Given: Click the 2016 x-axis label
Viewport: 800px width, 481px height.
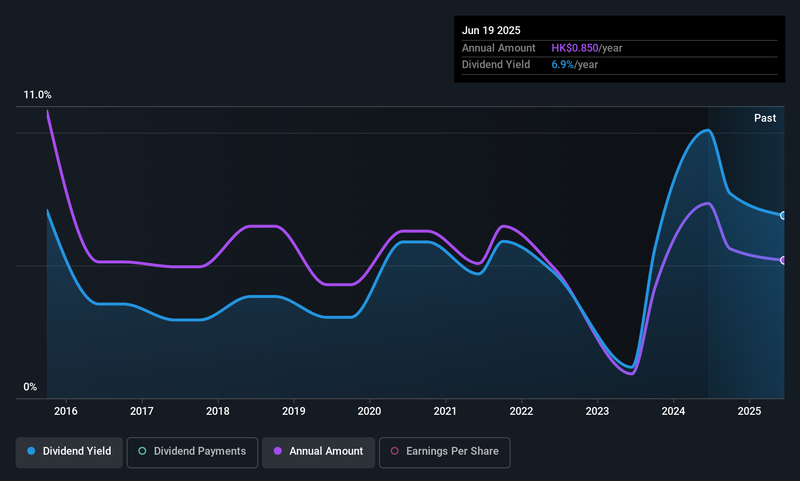Looking at the screenshot, I should [66, 411].
